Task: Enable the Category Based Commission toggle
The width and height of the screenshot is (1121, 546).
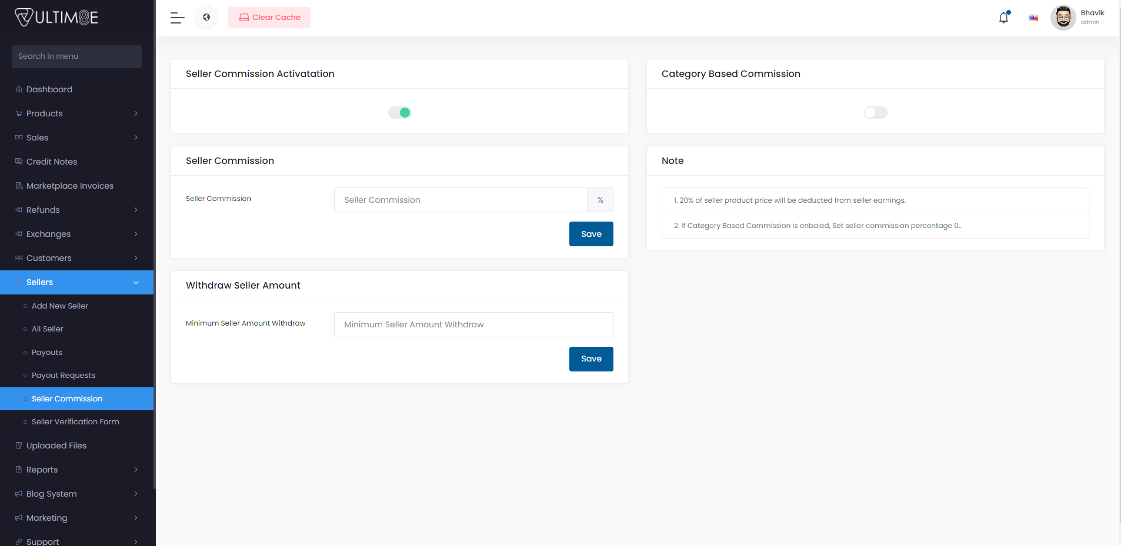Action: (x=875, y=112)
